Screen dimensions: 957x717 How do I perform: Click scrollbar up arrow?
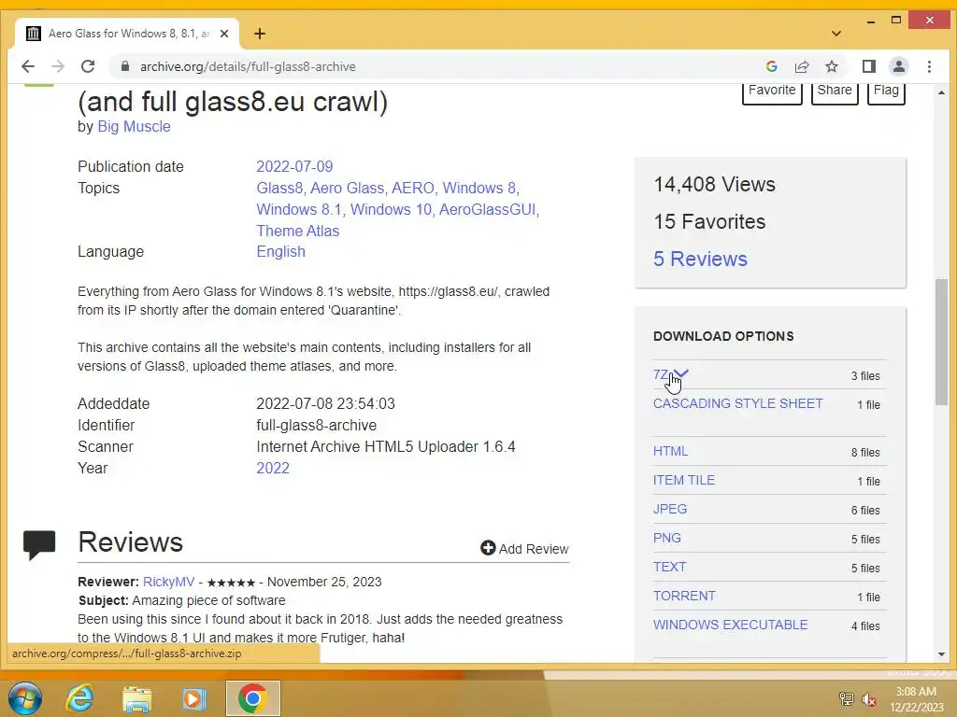pos(941,92)
